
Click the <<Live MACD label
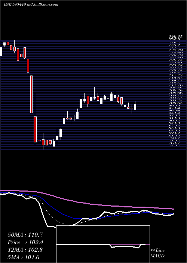click(x=157, y=253)
